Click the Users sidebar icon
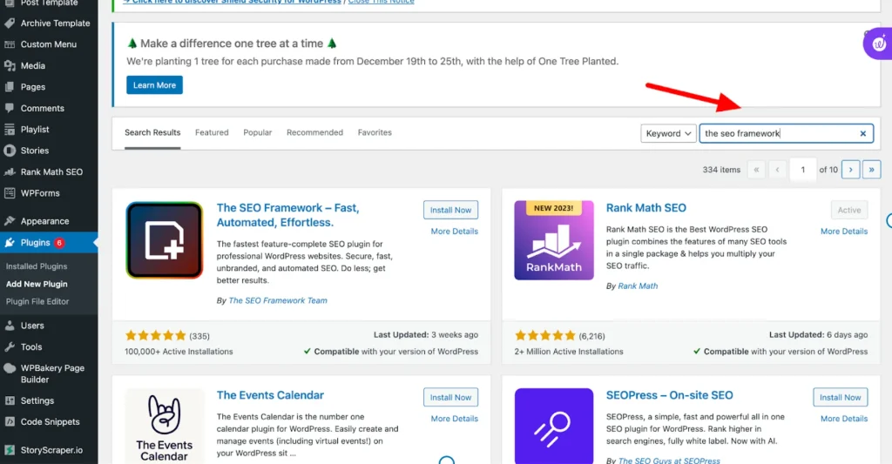 click(x=9, y=326)
